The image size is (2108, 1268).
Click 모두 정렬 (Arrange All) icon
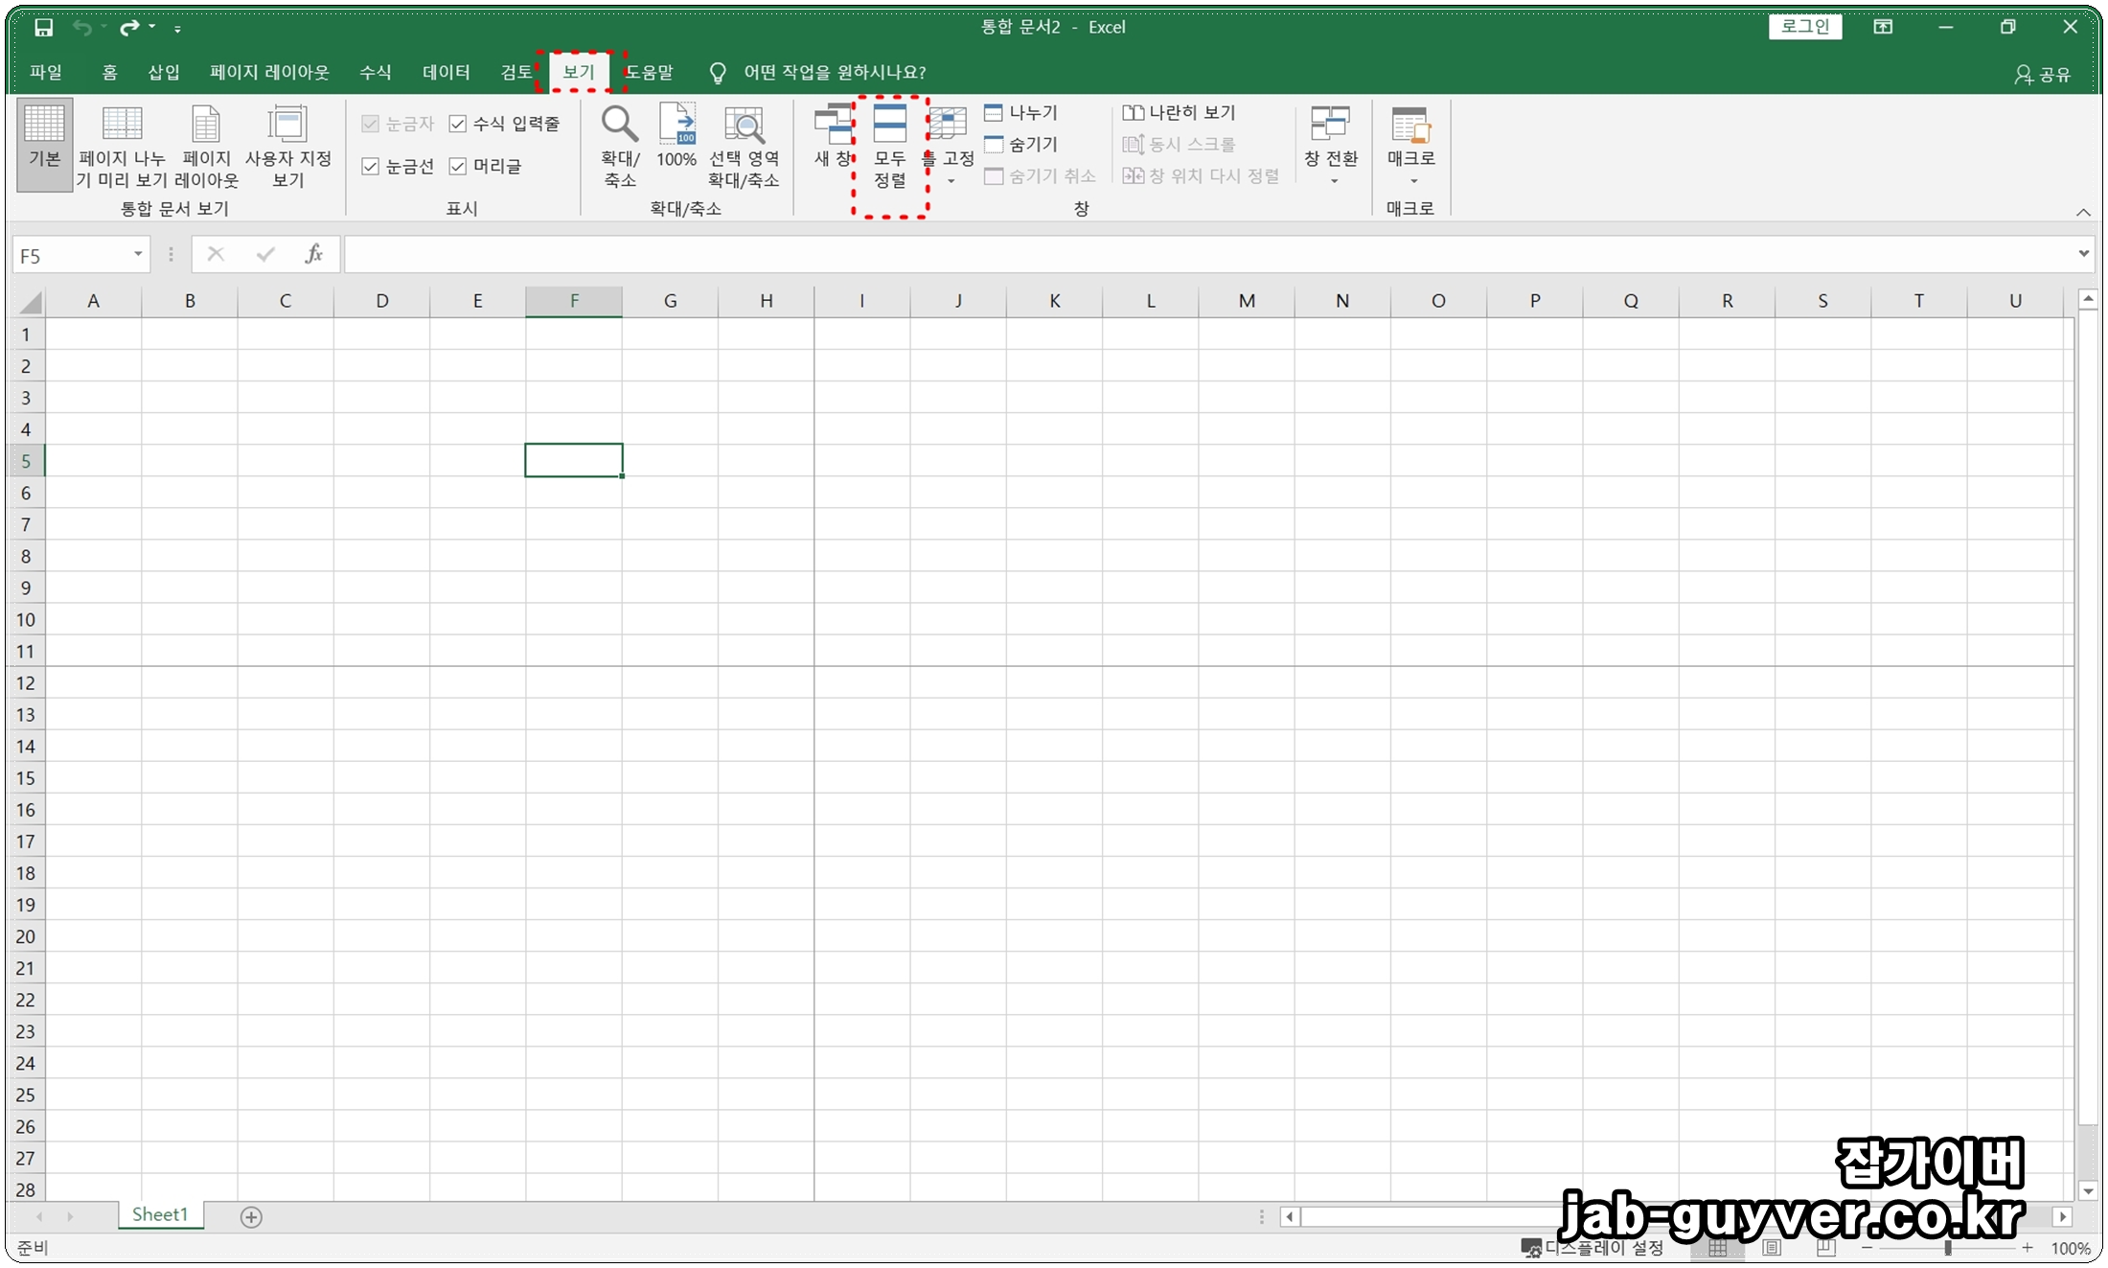click(x=889, y=127)
